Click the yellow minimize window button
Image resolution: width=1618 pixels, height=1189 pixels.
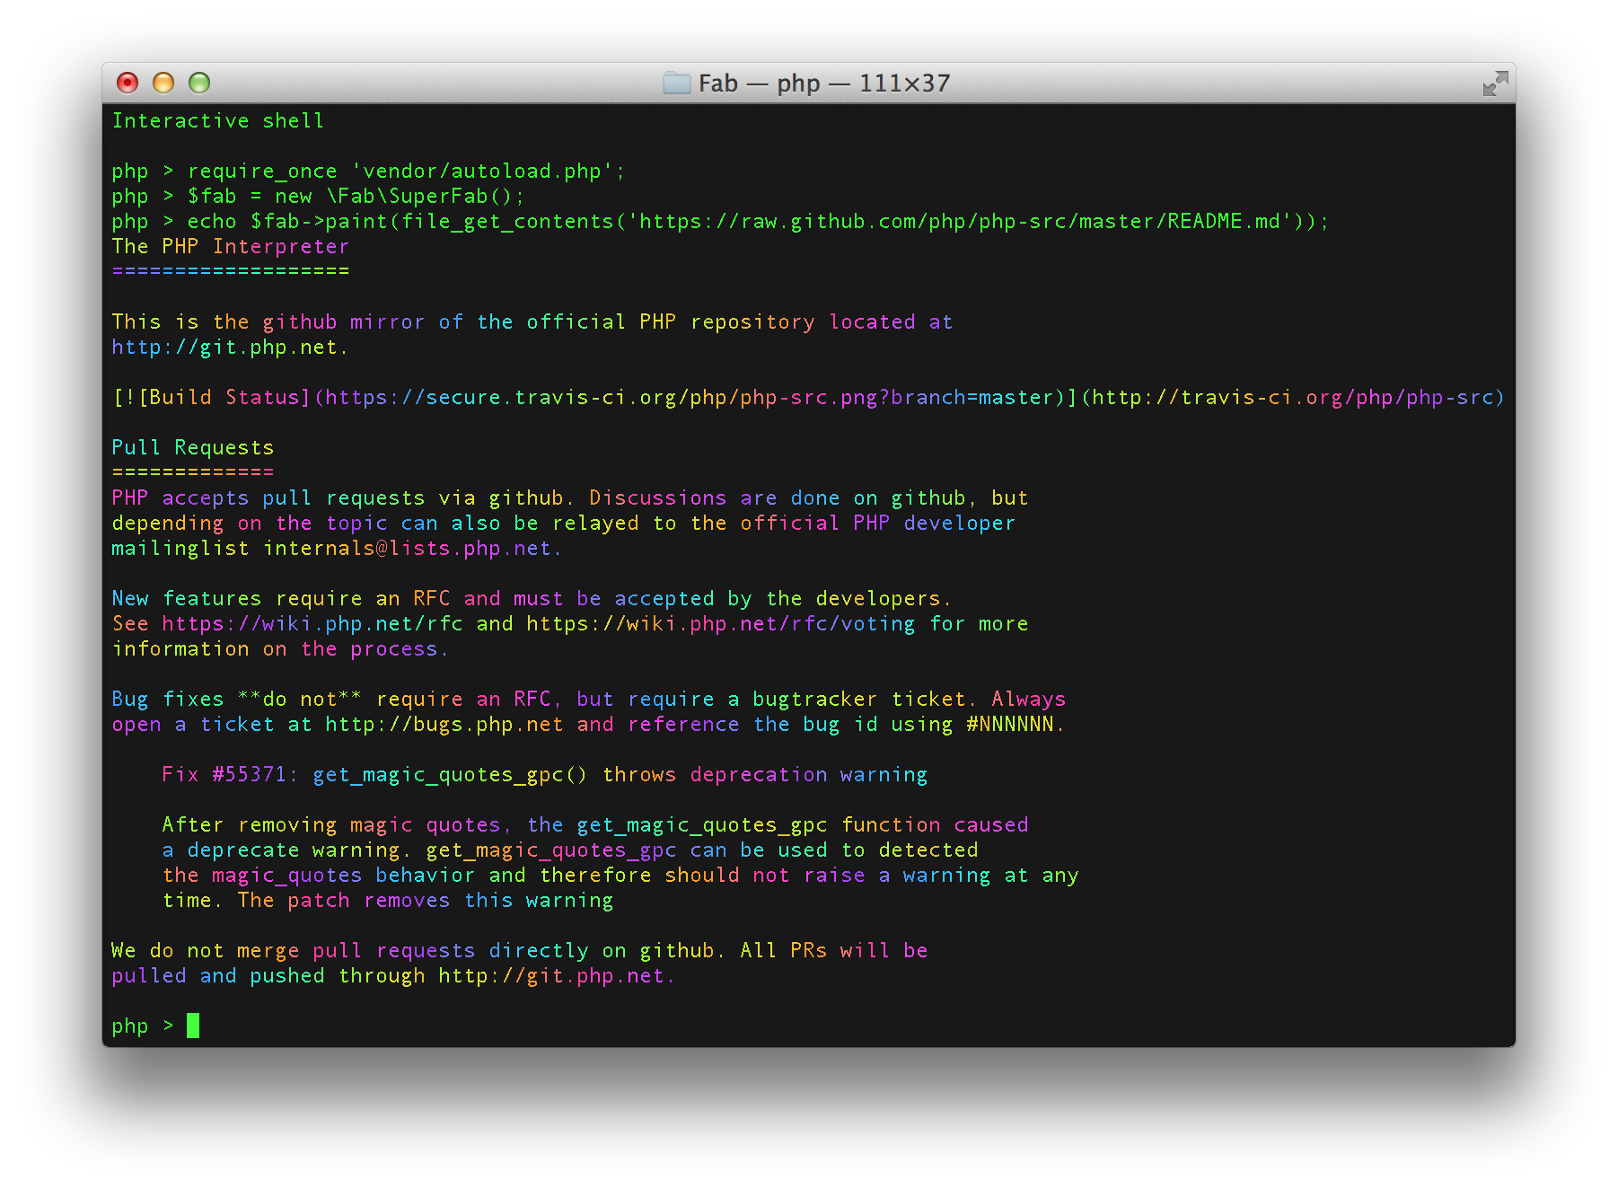click(163, 84)
